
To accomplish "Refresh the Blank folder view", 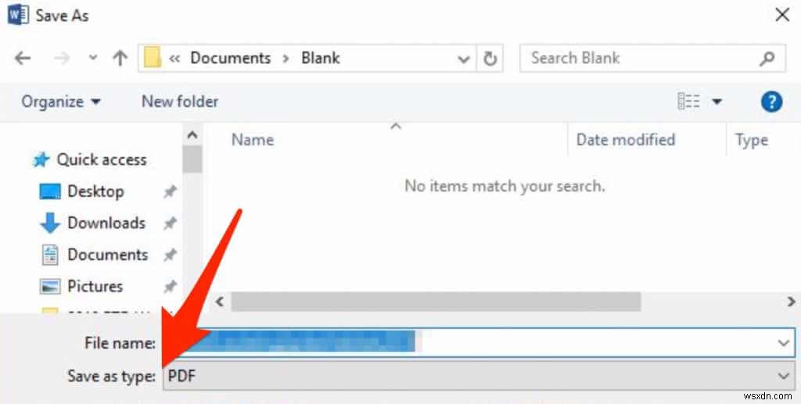I will pyautogui.click(x=490, y=59).
